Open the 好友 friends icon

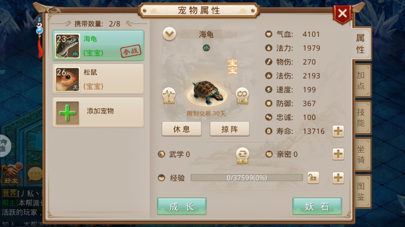point(11,174)
